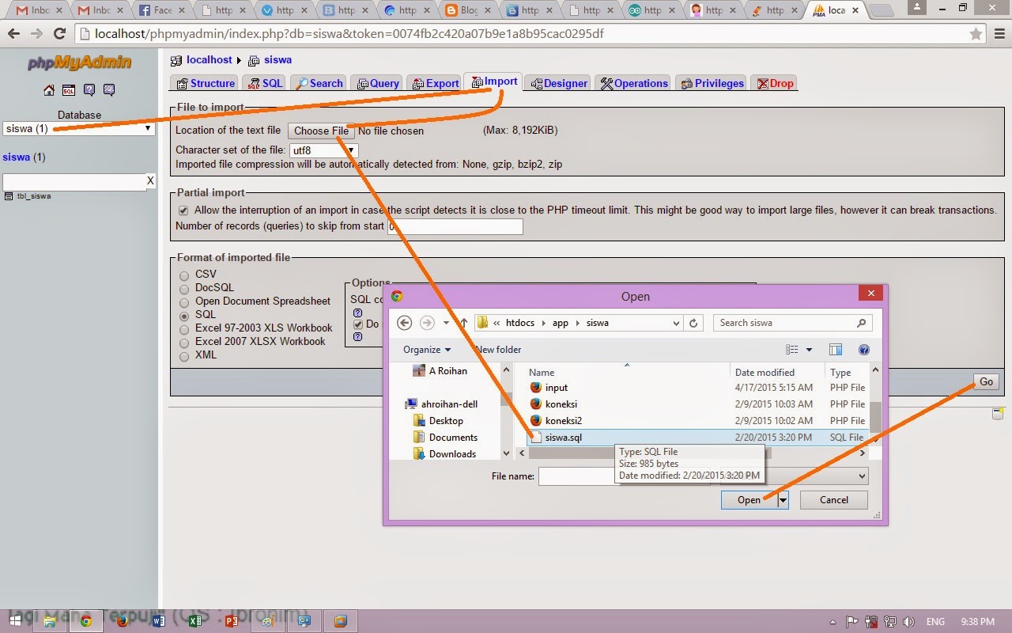The width and height of the screenshot is (1012, 633).
Task: Open the SQL query window icon in sidebar
Action: [x=69, y=89]
